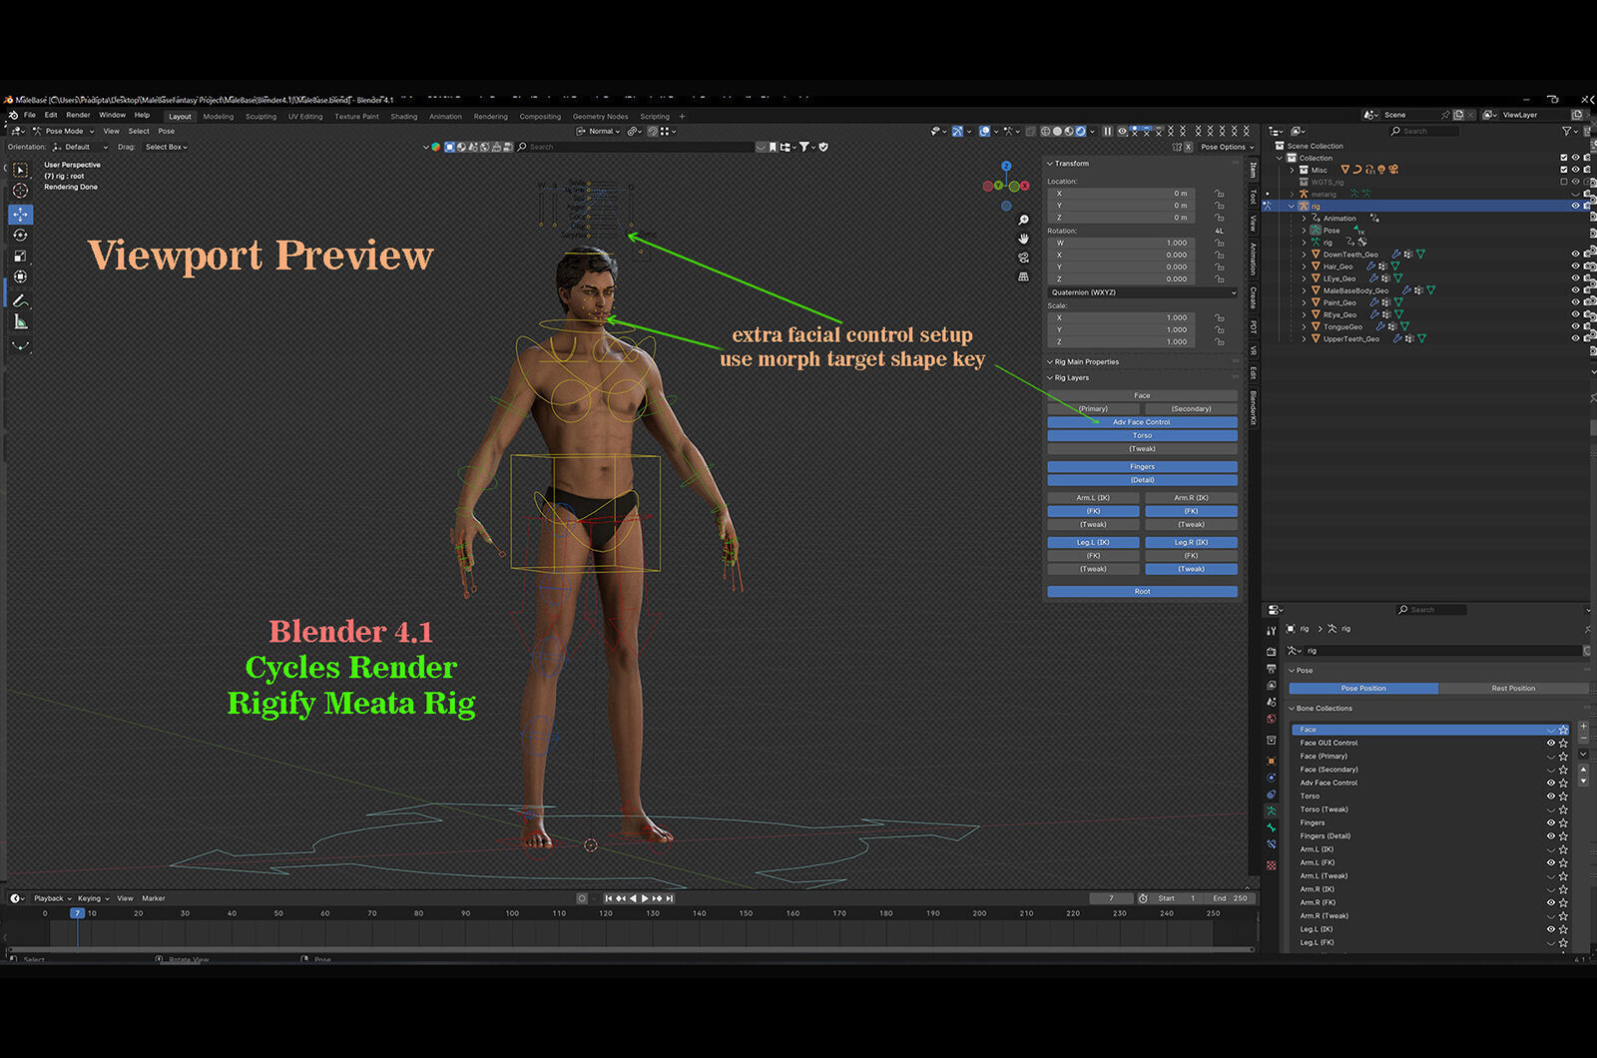This screenshot has height=1058, width=1597.
Task: Move the bone collection up arrow
Action: (1583, 771)
